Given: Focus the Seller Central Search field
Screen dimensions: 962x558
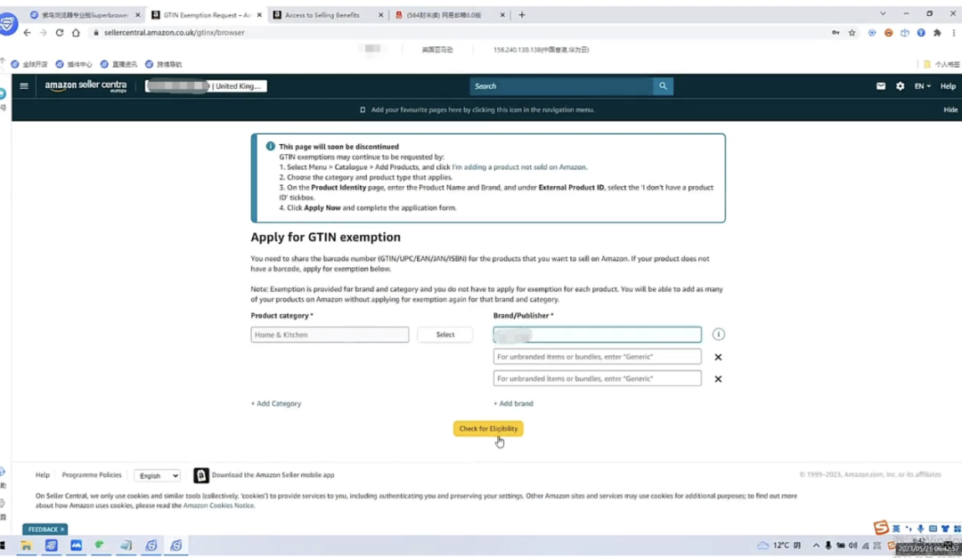Looking at the screenshot, I should coord(561,85).
